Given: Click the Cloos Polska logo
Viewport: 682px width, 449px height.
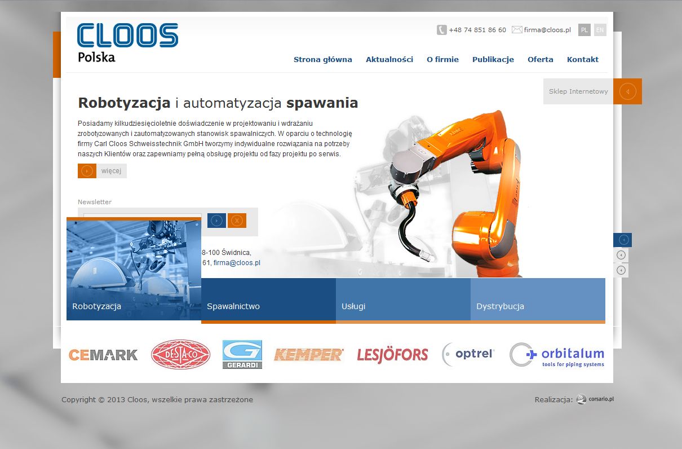Looking at the screenshot, I should pyautogui.click(x=127, y=39).
